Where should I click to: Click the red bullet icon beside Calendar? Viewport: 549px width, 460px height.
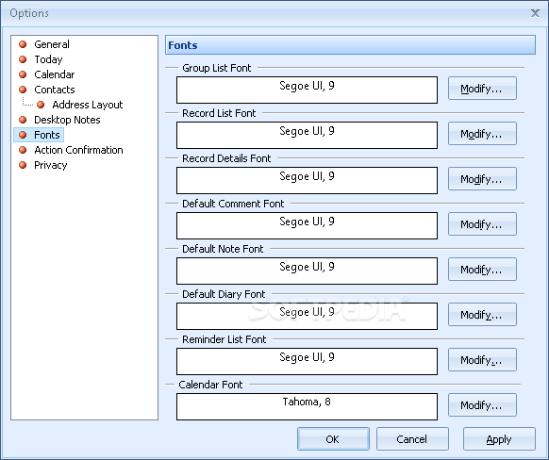23,74
